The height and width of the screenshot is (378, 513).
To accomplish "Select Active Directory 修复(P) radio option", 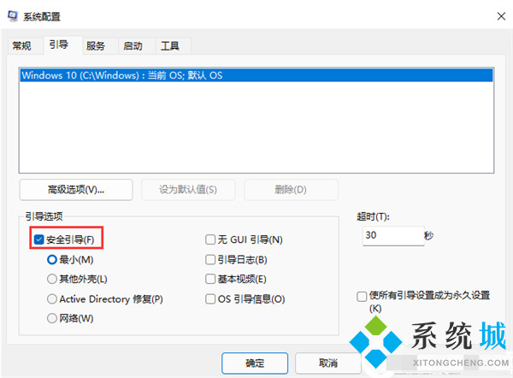I will click(x=52, y=298).
